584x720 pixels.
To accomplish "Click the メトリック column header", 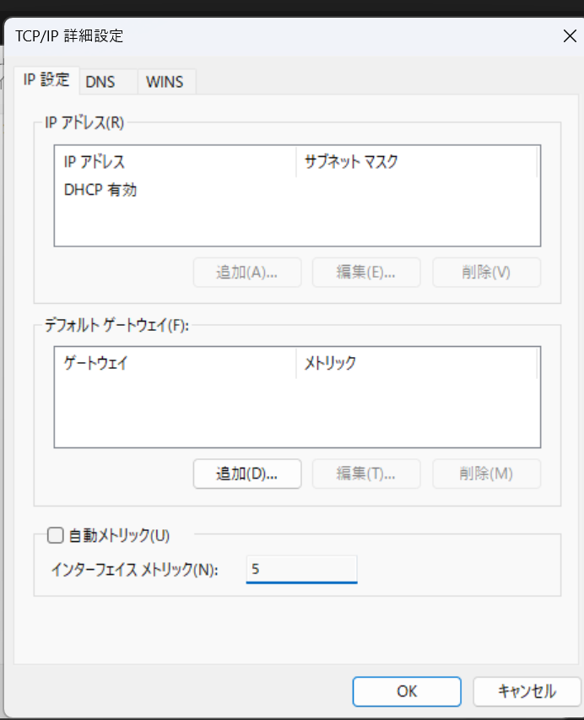I will (x=415, y=364).
